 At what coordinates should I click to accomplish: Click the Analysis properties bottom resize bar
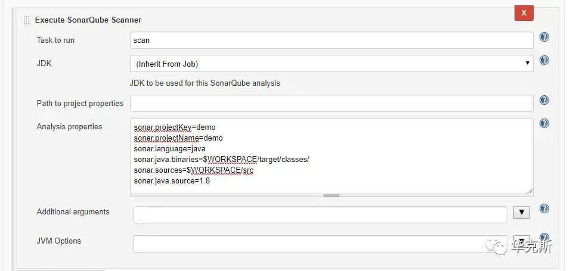[x=332, y=195]
